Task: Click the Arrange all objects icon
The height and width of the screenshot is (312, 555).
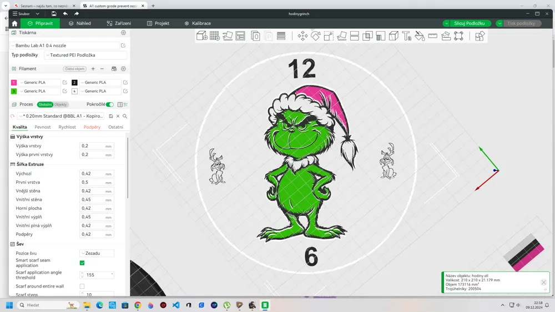Action: pos(240,36)
